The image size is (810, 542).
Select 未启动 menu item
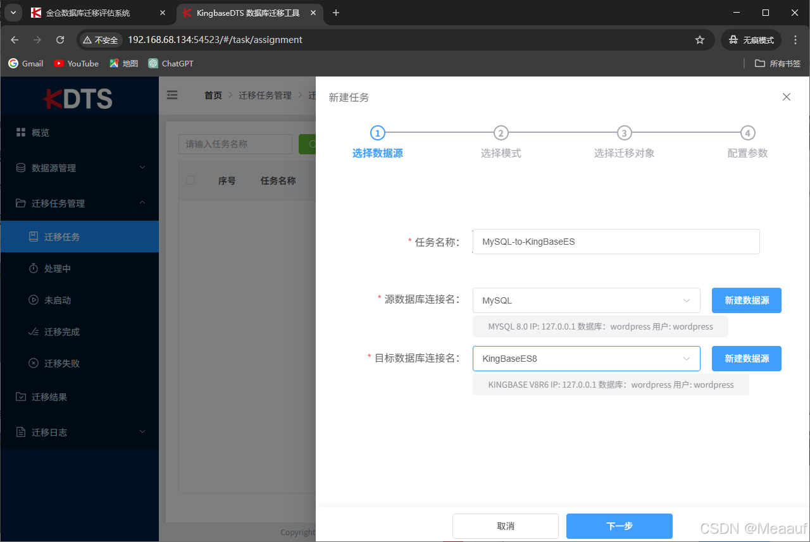[79, 300]
